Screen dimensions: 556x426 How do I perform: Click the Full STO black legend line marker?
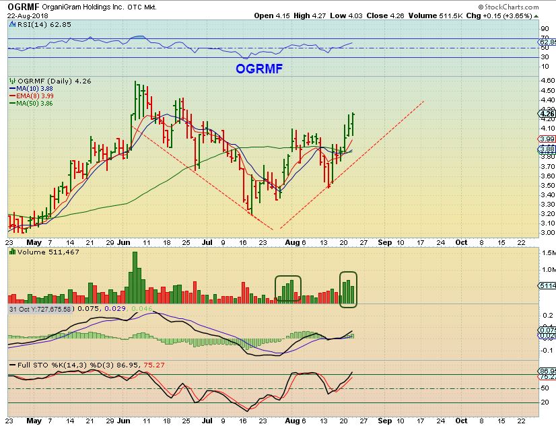12,365
